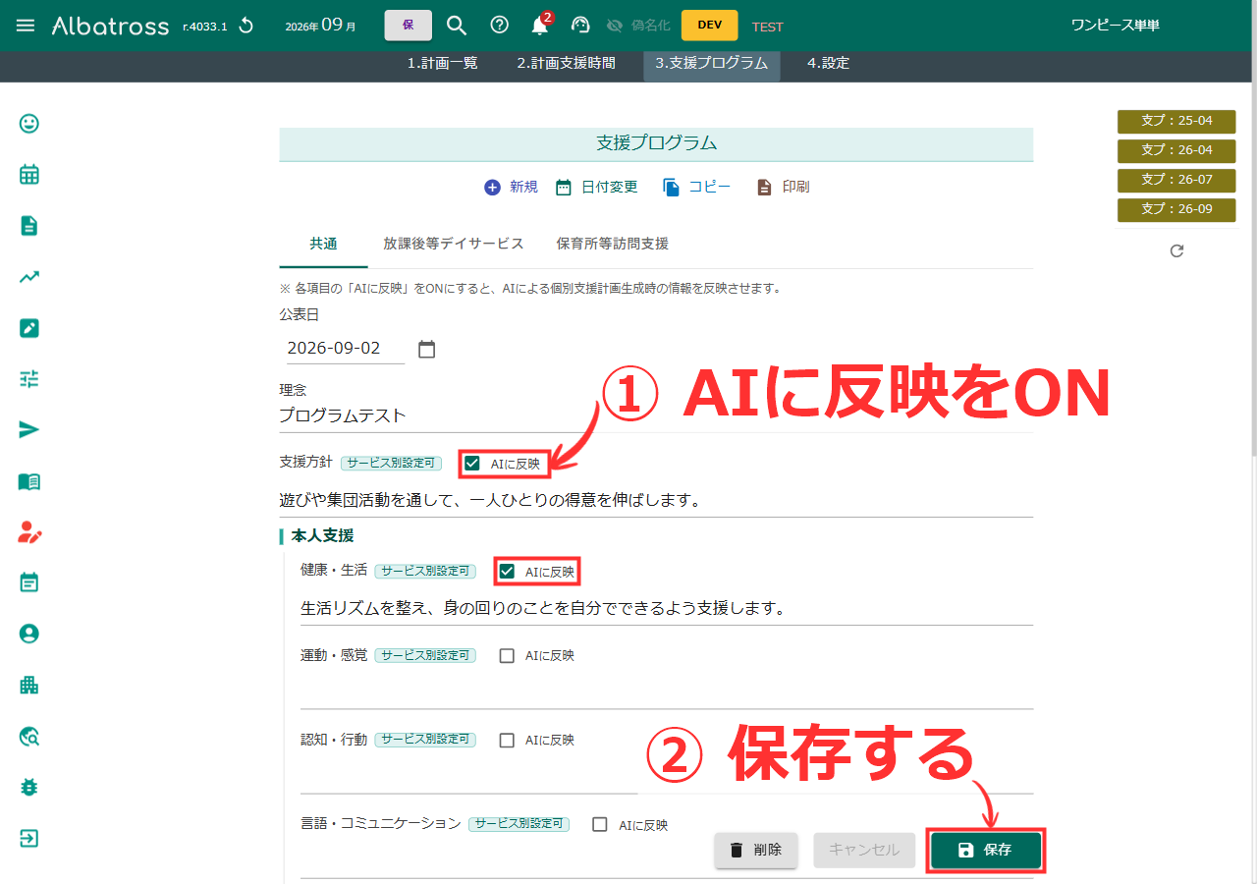Toggle the 偽名化 visibility option
Screen dimensions: 1257x884
pyautogui.click(x=638, y=26)
